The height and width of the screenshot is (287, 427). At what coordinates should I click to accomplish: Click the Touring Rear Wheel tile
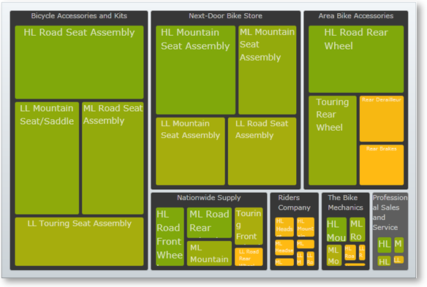pos(332,140)
